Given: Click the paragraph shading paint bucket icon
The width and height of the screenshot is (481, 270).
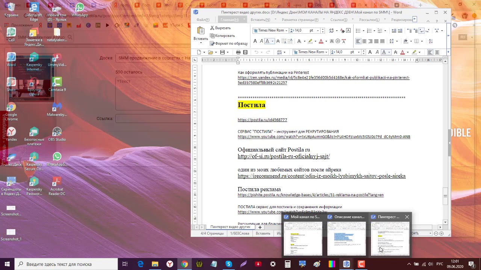Looking at the screenshot, I should click(x=405, y=41).
